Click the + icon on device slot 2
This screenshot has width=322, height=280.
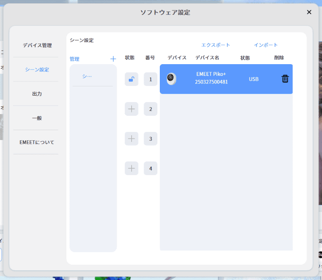click(x=131, y=109)
